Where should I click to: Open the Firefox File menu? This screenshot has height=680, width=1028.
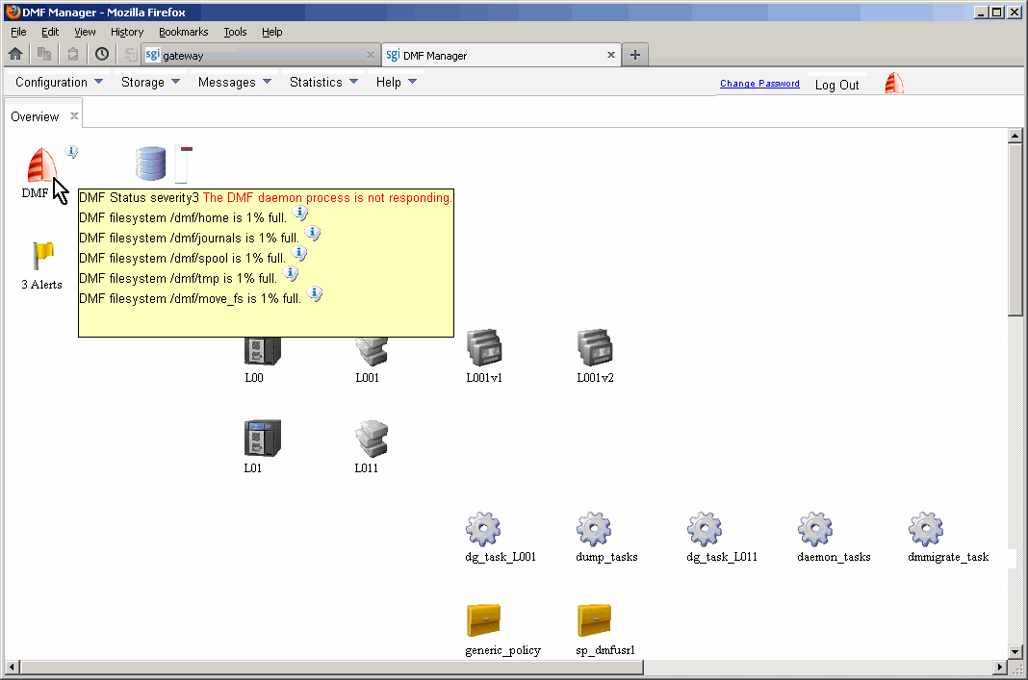coord(18,32)
